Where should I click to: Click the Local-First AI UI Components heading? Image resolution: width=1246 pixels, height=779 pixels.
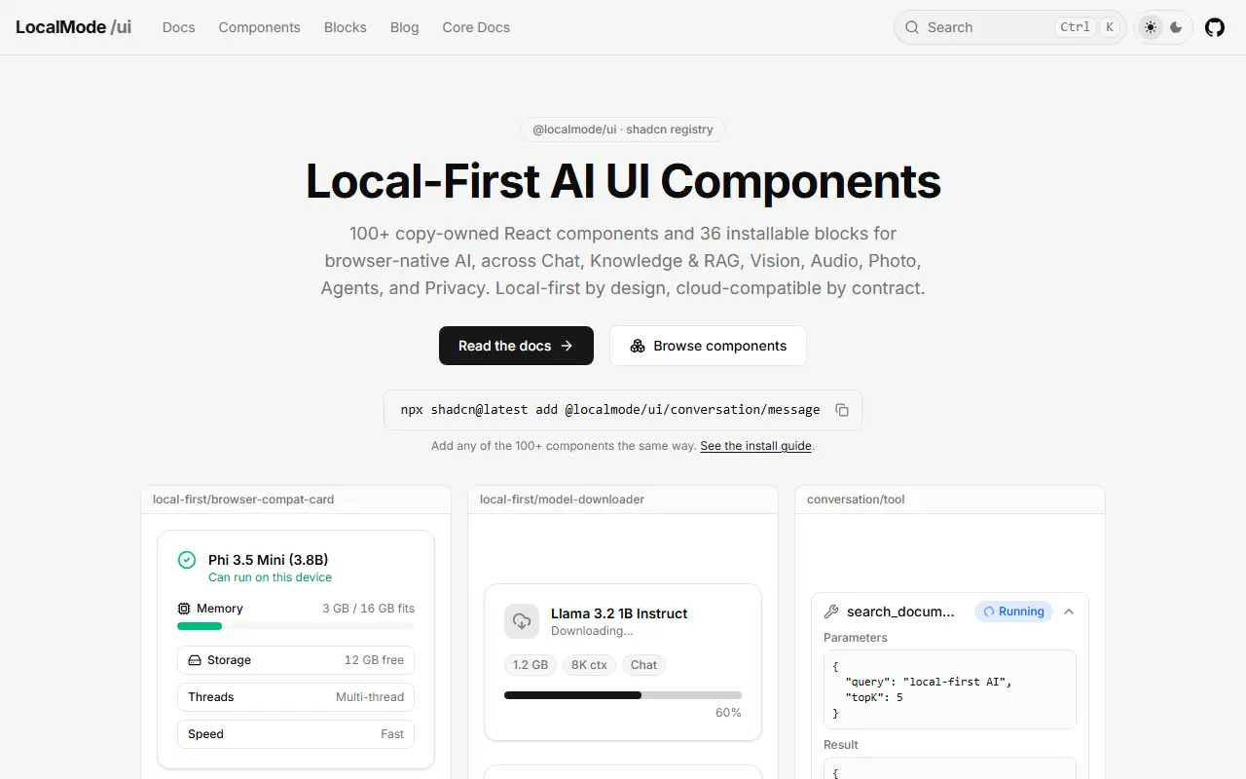[623, 181]
